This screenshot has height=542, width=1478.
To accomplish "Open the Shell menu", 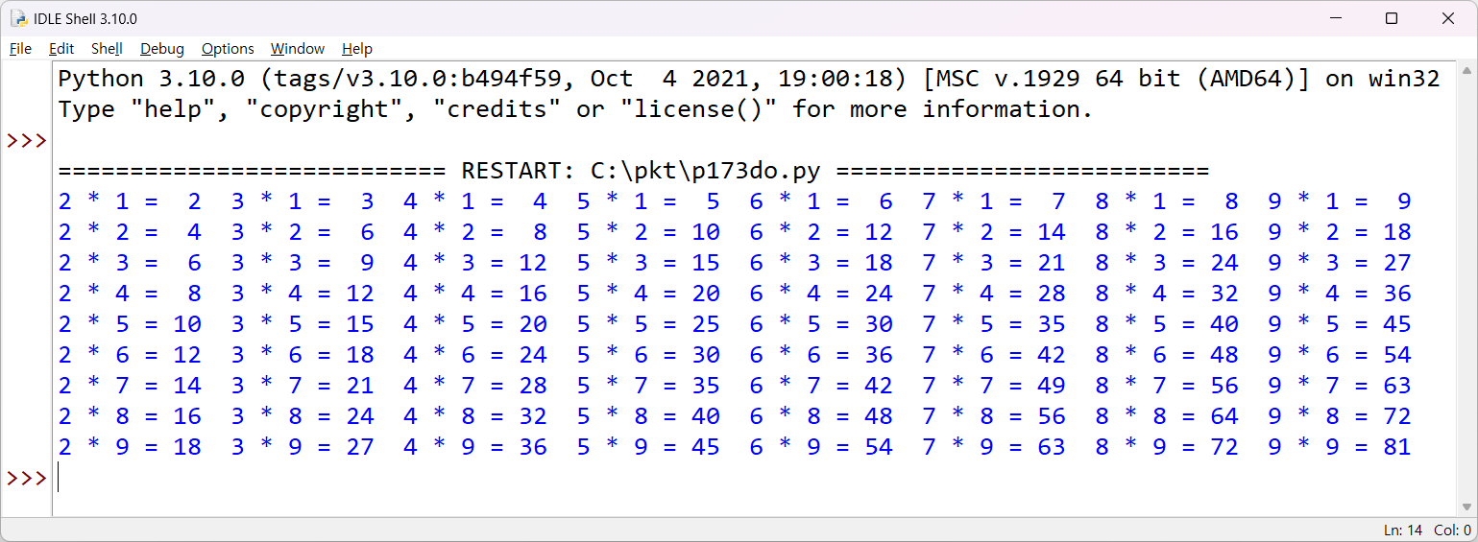I will point(107,49).
